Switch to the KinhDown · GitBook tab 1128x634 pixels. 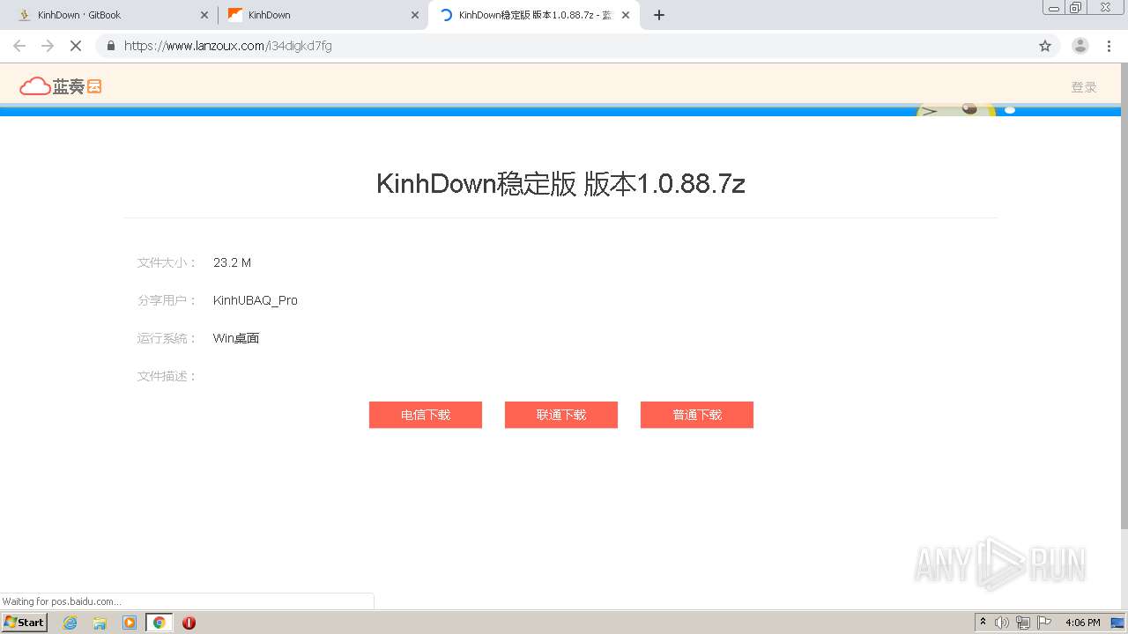[110, 15]
